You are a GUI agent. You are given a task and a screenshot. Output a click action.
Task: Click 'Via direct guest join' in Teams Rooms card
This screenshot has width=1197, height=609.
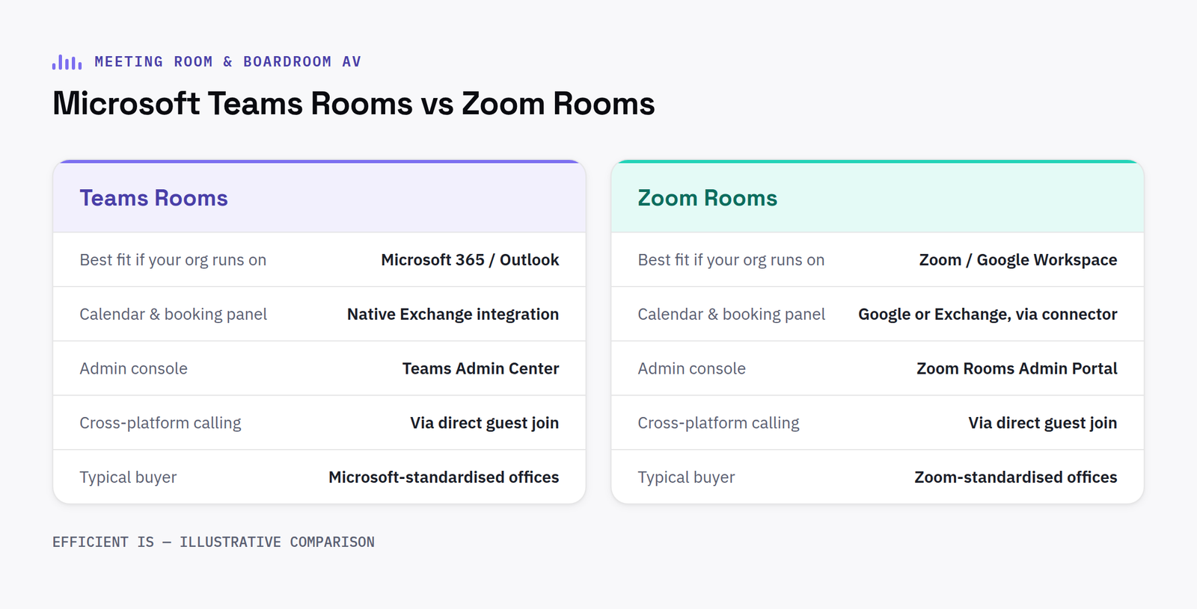pos(484,423)
